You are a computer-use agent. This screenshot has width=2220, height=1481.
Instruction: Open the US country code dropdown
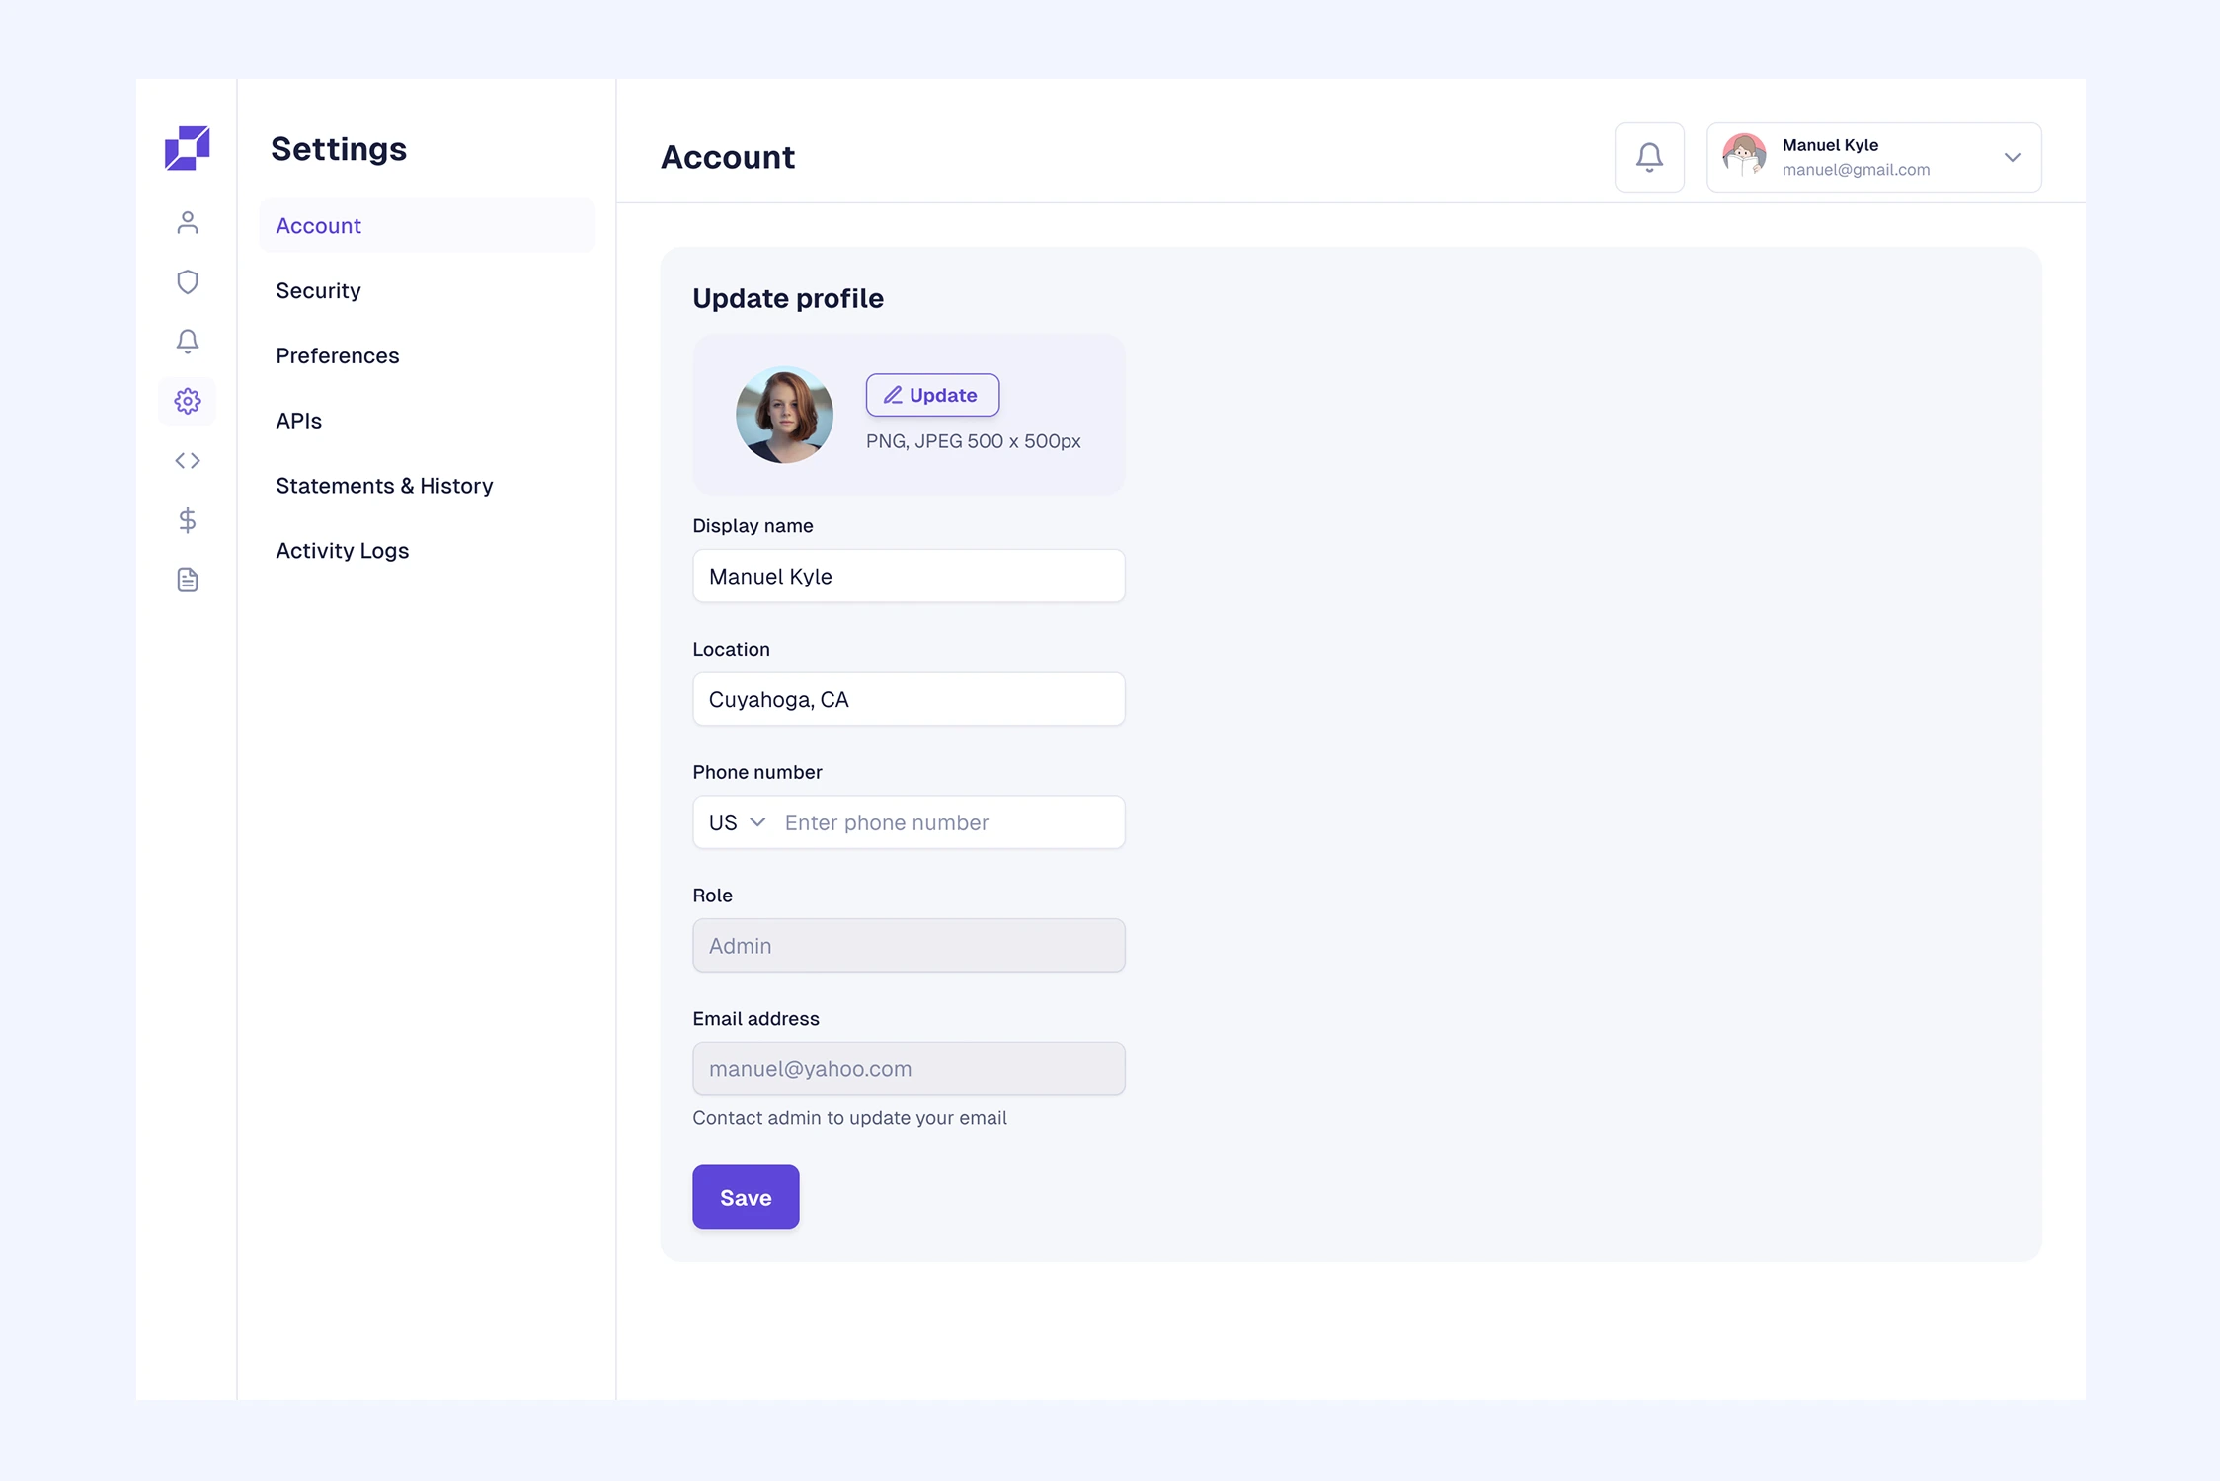(x=737, y=822)
